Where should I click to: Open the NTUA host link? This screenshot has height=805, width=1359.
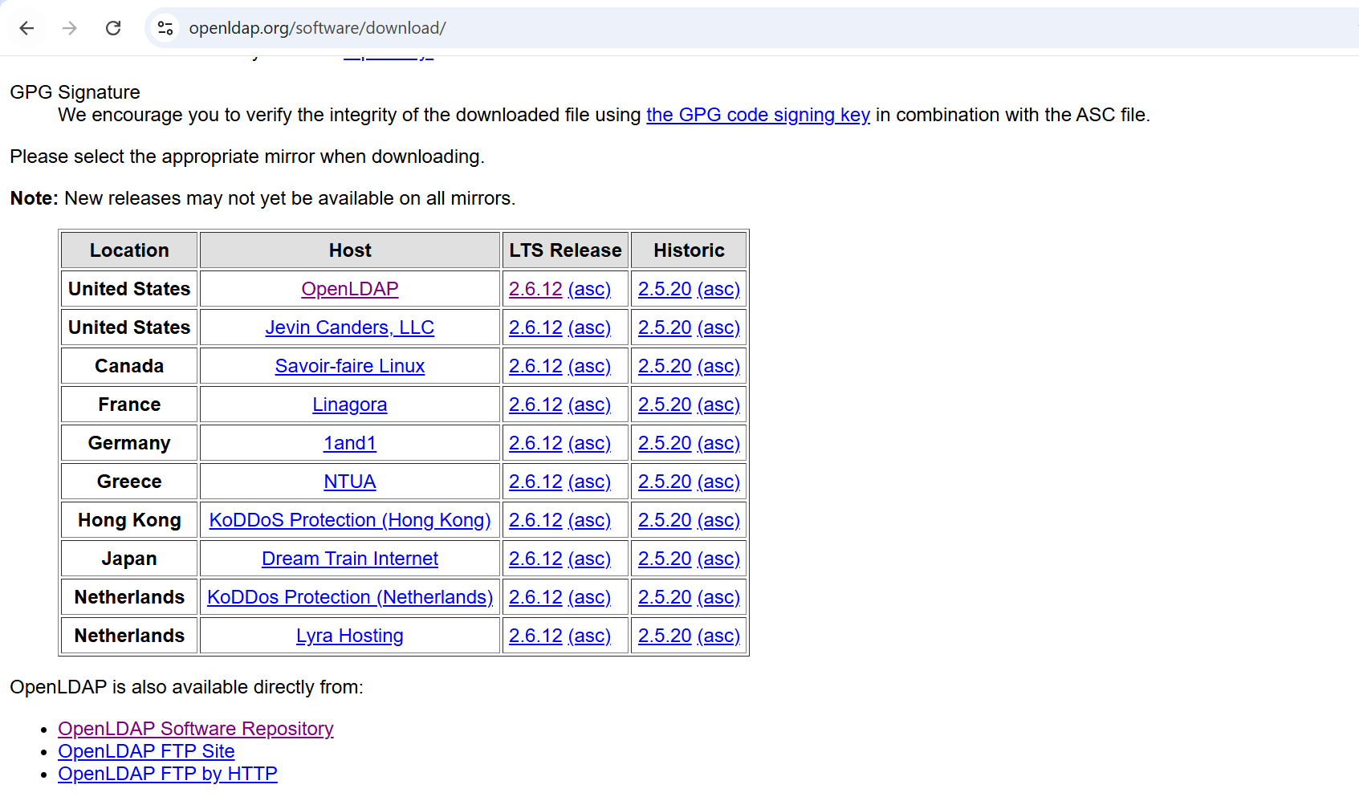coord(349,482)
